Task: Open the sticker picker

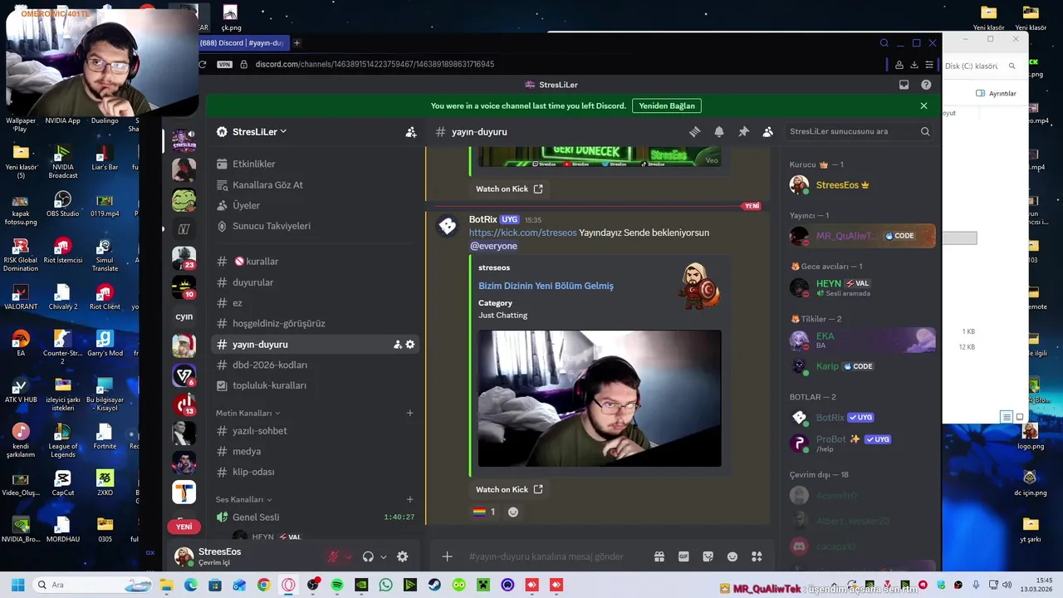Action: tap(708, 556)
